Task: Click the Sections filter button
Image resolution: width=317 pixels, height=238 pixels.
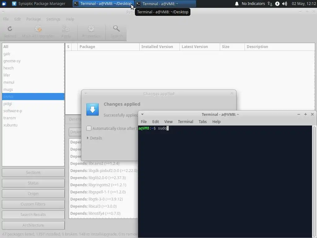Action: coord(33,172)
